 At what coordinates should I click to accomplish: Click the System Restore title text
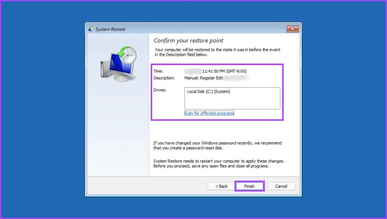[x=110, y=29]
